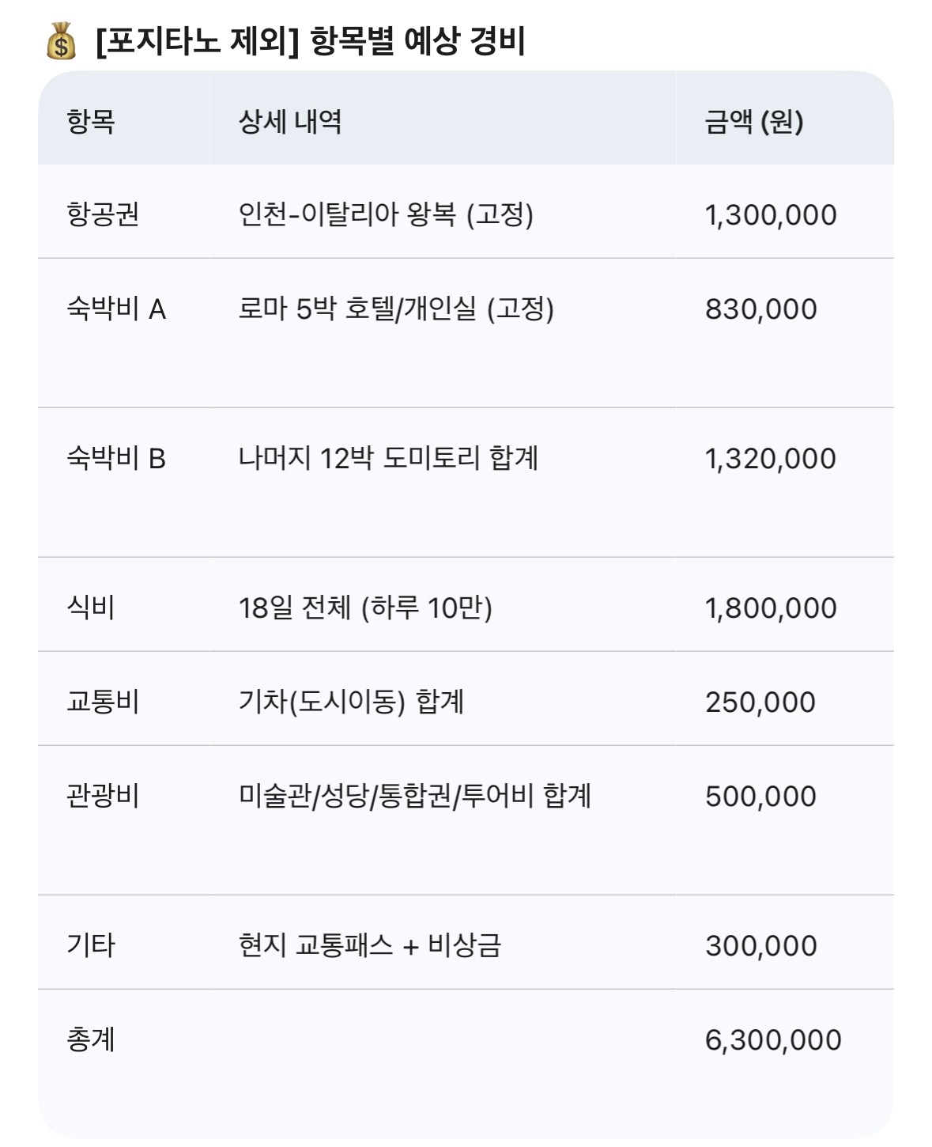Click the money bag emoji icon
This screenshot has width=932, height=1147.
pyautogui.click(x=61, y=41)
